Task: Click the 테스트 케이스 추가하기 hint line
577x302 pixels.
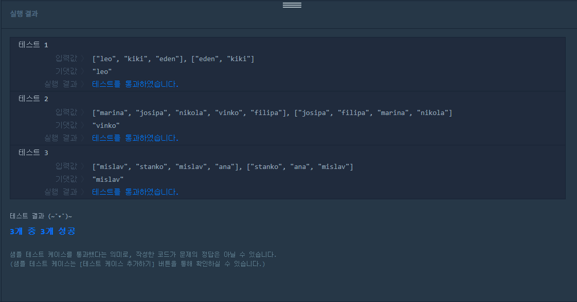Action: pos(138,264)
